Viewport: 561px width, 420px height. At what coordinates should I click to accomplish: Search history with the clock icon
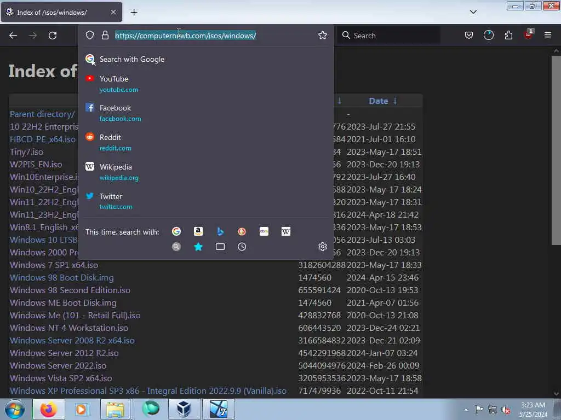tap(242, 247)
